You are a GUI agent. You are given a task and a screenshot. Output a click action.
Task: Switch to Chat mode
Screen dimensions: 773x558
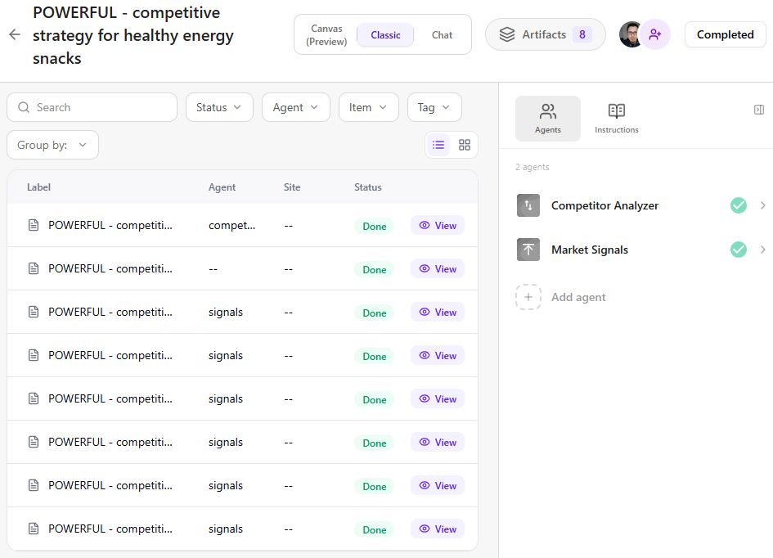tap(442, 34)
